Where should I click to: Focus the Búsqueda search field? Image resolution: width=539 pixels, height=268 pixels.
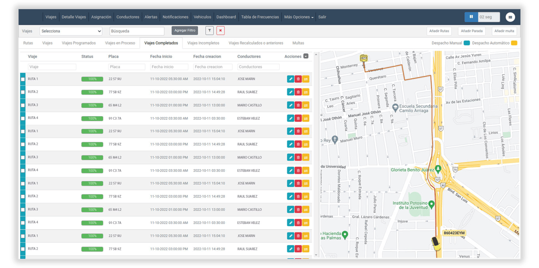coord(137,31)
